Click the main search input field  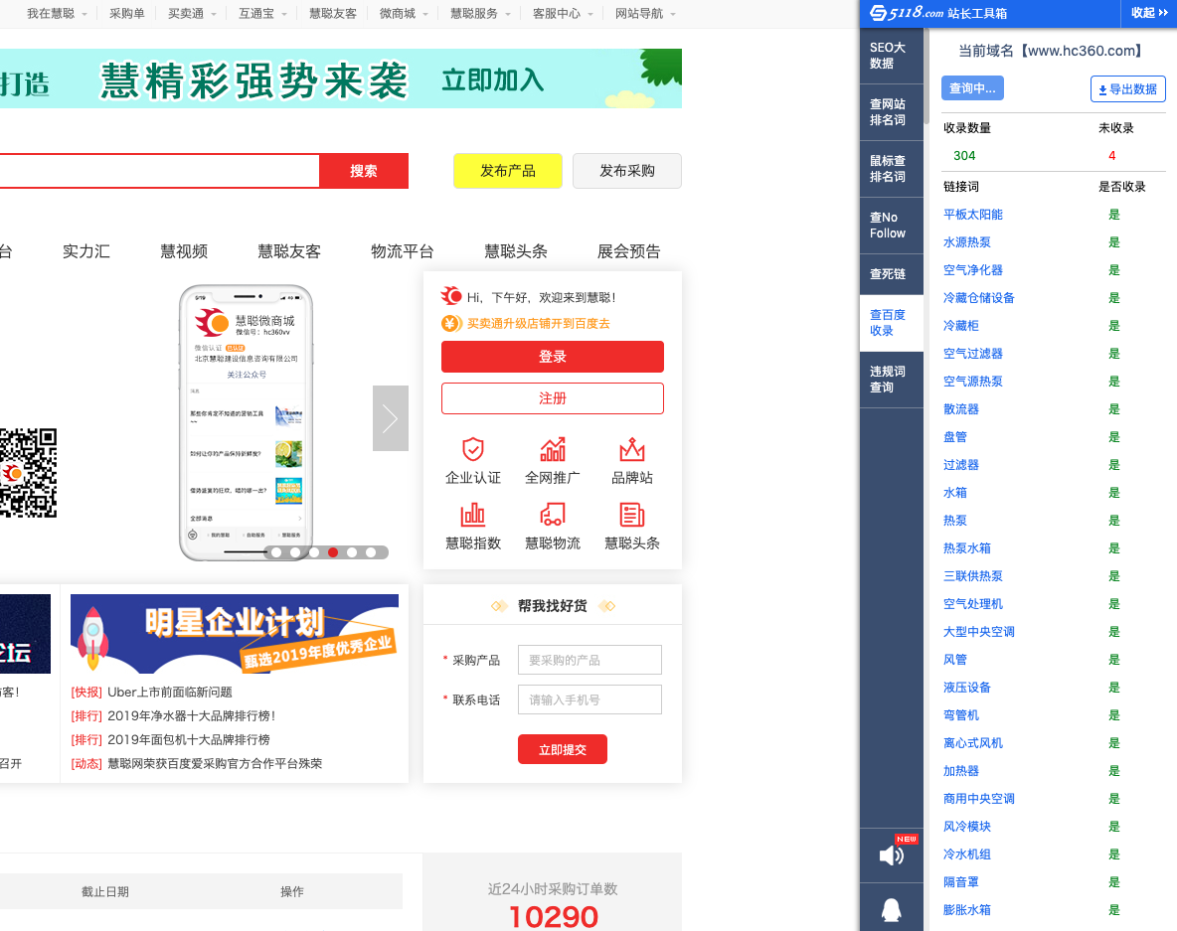click(159, 171)
